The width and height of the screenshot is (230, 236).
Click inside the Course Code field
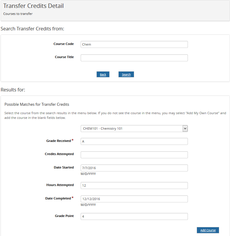click(134, 44)
